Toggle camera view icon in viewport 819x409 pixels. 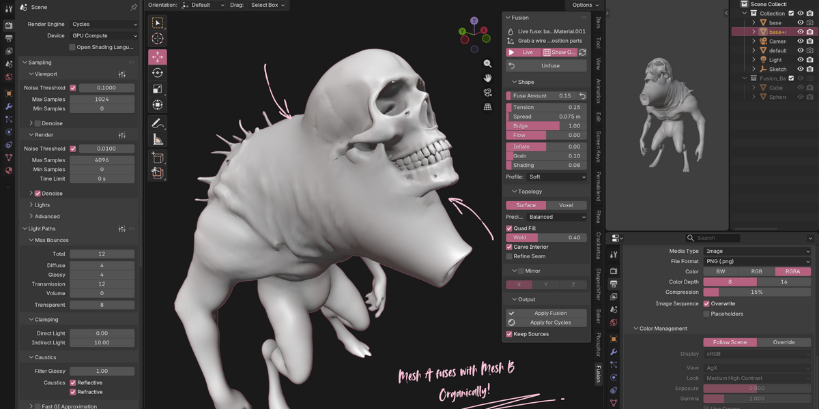(488, 92)
